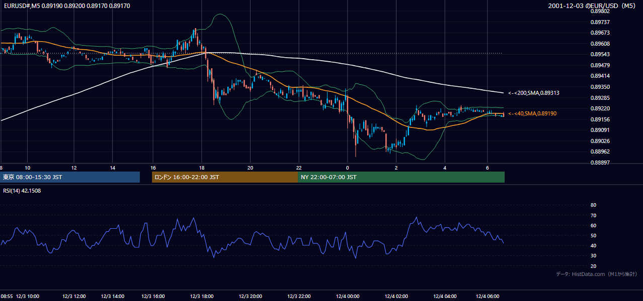The image size is (643, 301).
Task: Click the RSI(14) 42.1508 indicator label
Action: [22, 191]
